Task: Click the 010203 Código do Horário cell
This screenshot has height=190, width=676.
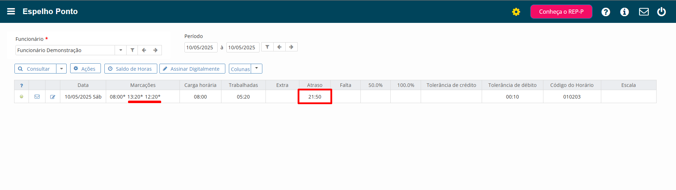Action: (572, 97)
